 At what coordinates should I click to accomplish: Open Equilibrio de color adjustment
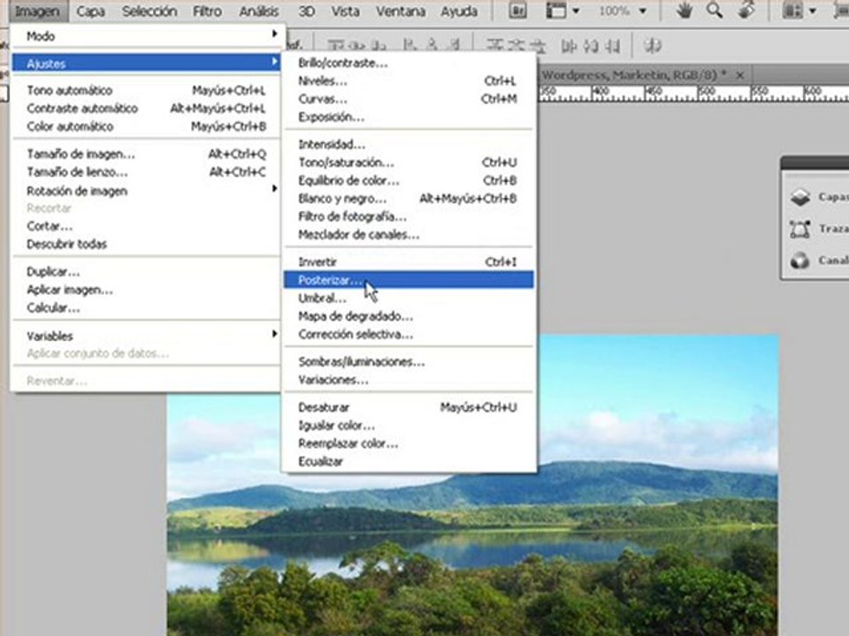(409, 180)
